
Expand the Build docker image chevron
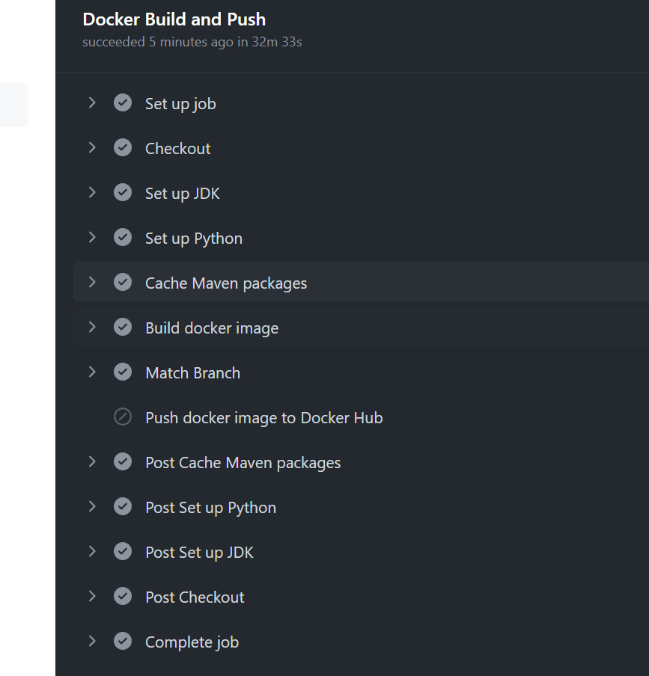tap(92, 328)
